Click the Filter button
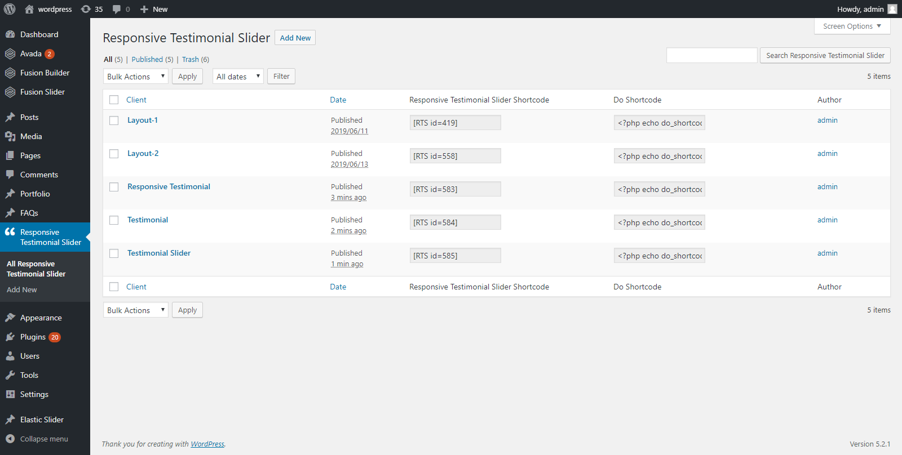Screen dimensions: 902x455 point(281,76)
